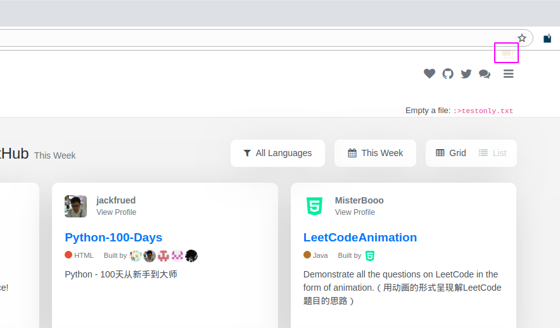Open the This Week date range dropdown

375,153
